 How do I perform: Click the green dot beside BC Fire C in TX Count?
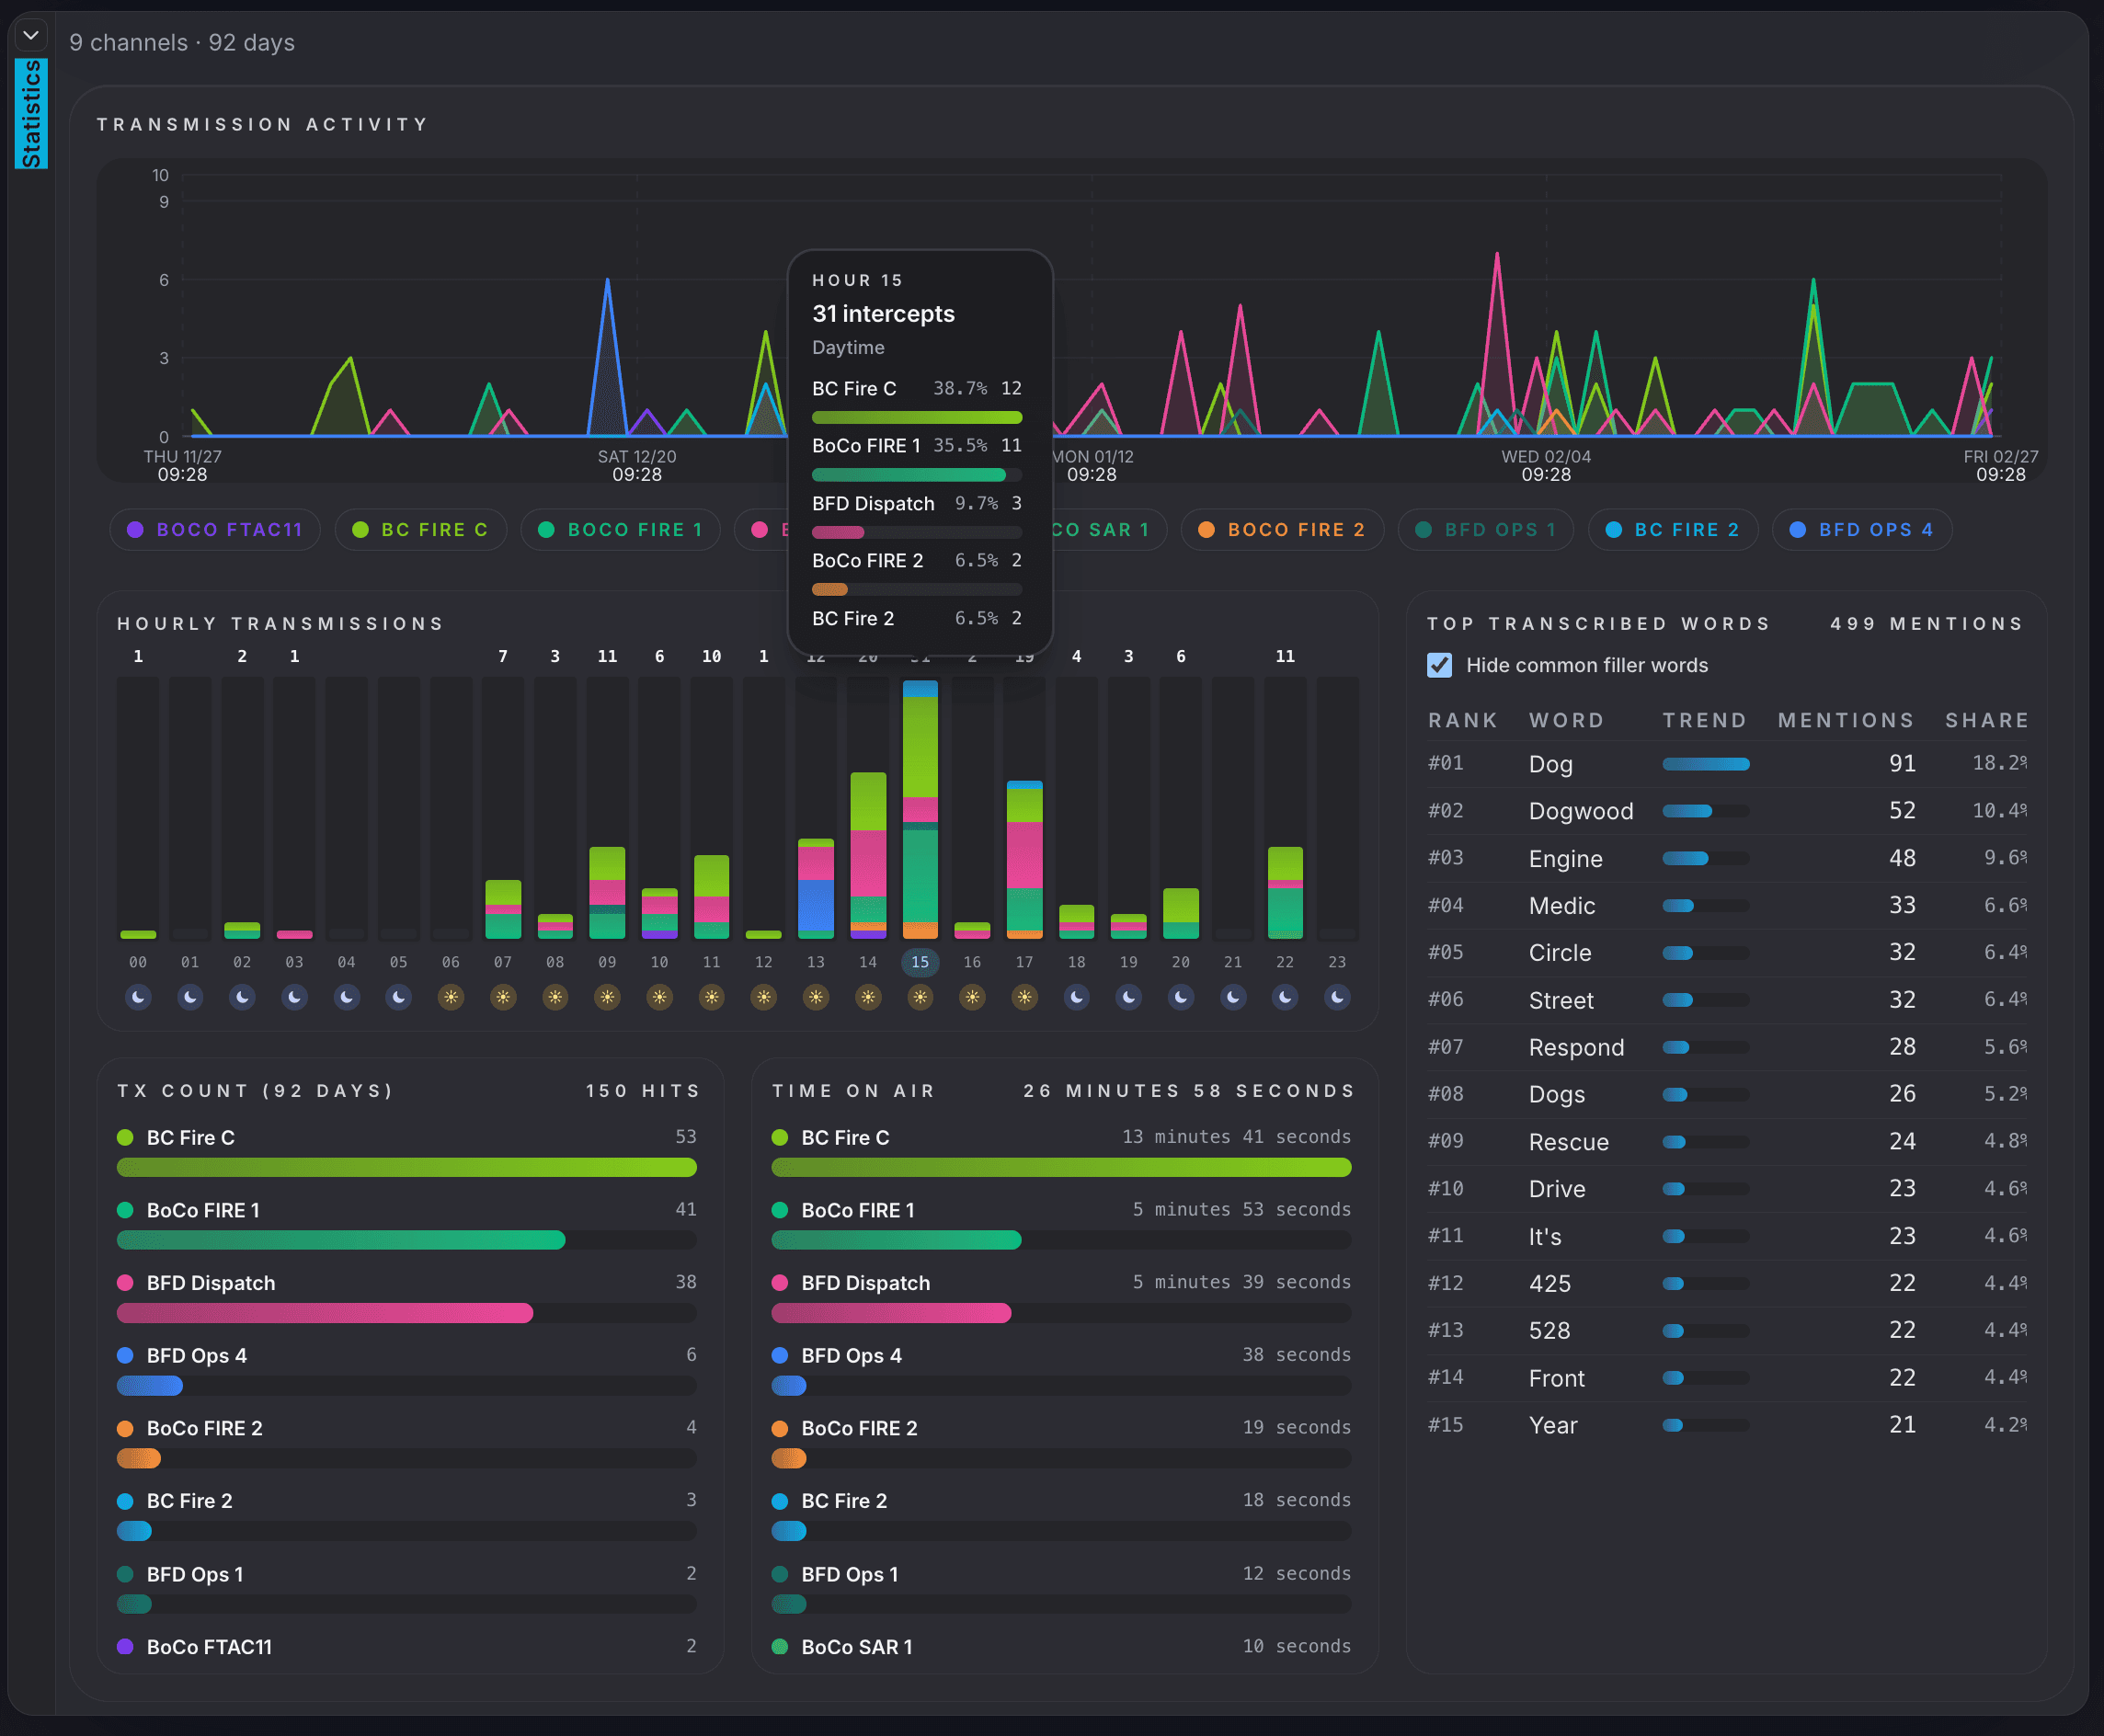[127, 1137]
